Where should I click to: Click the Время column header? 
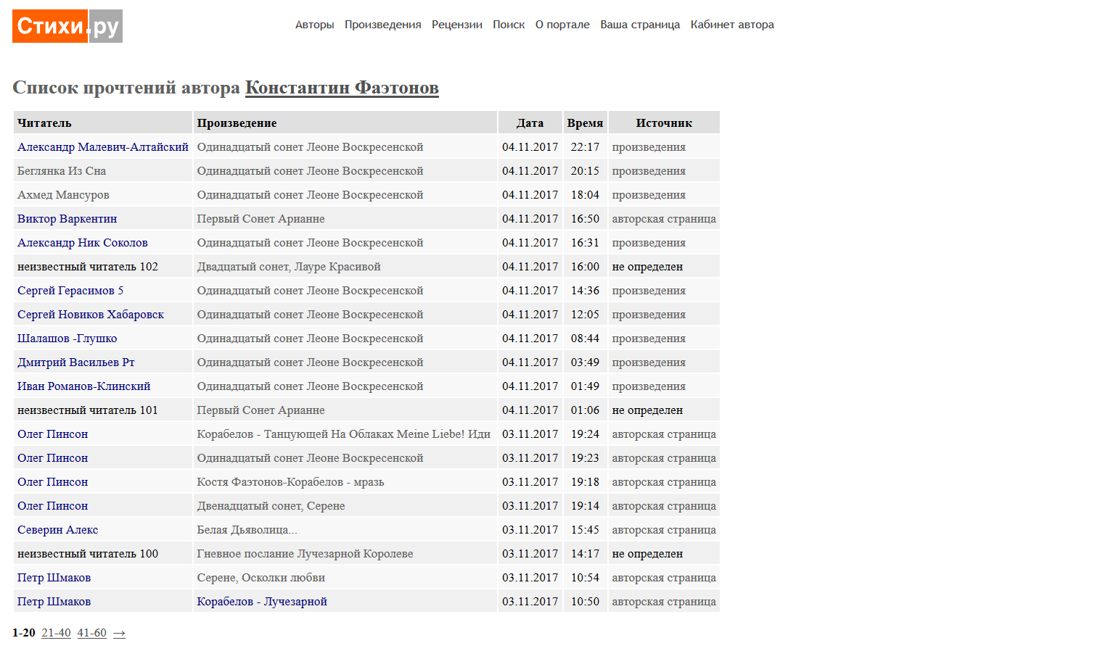click(x=586, y=123)
